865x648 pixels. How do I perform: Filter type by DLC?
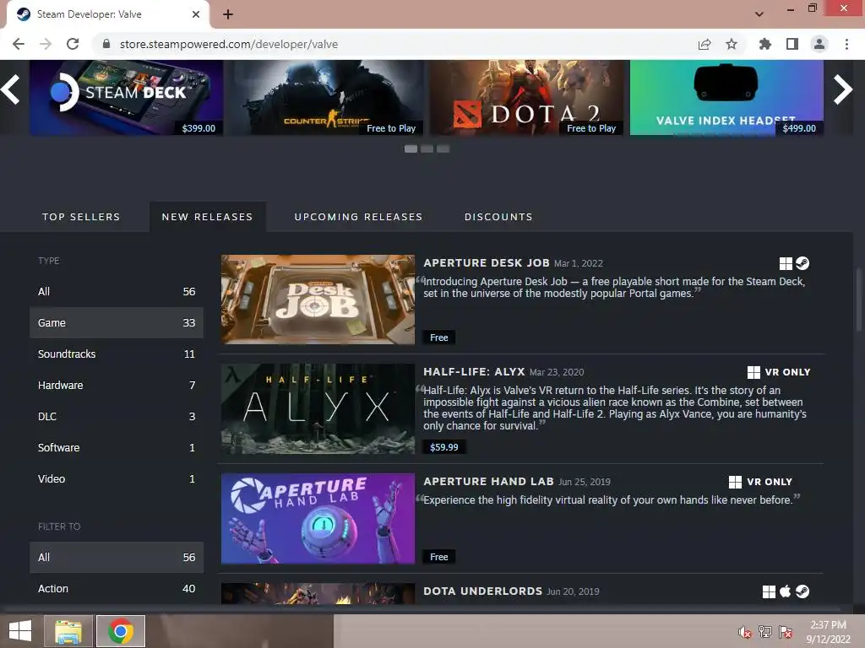point(117,416)
